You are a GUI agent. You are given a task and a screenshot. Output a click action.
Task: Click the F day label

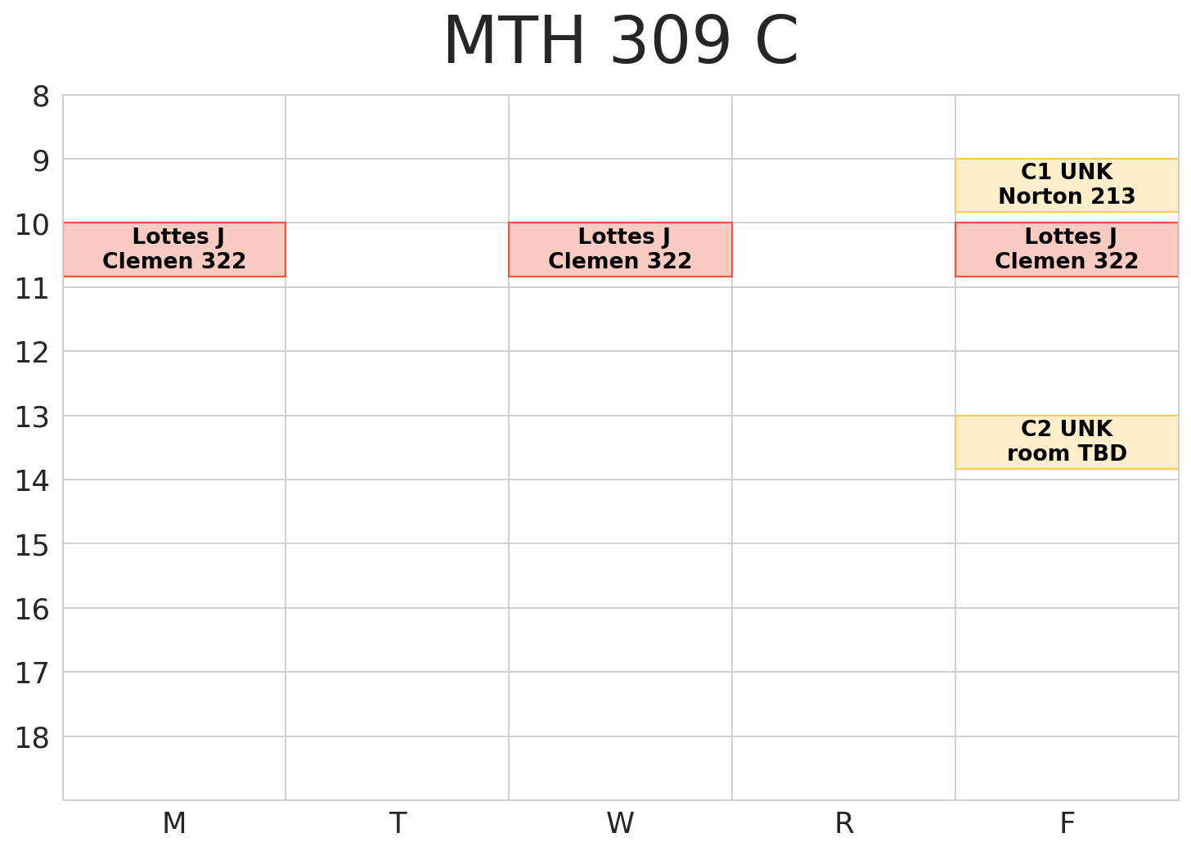click(1067, 824)
